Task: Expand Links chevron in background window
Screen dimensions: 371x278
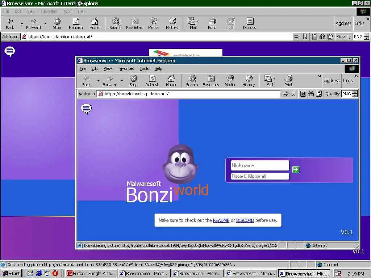Action: point(368,19)
